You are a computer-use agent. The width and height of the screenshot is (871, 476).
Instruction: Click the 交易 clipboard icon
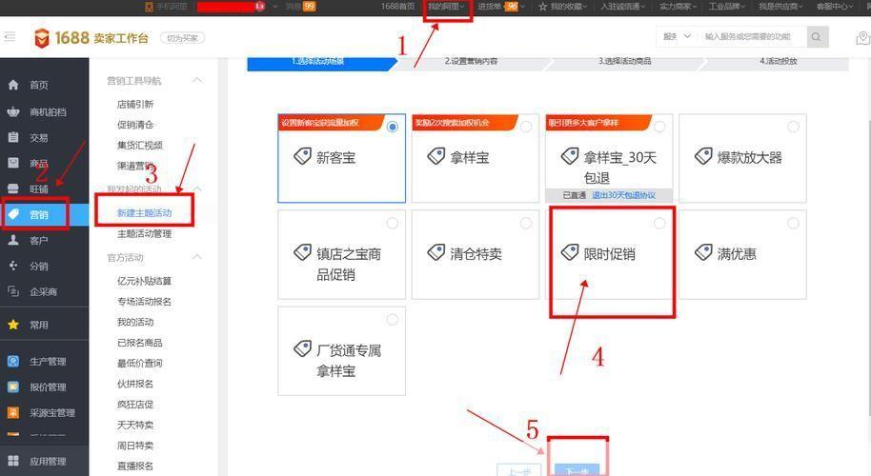[13, 138]
